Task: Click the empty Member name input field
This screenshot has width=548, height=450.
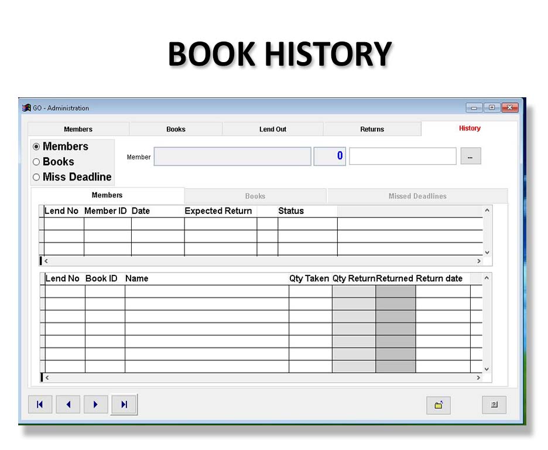Action: pyautogui.click(x=402, y=156)
